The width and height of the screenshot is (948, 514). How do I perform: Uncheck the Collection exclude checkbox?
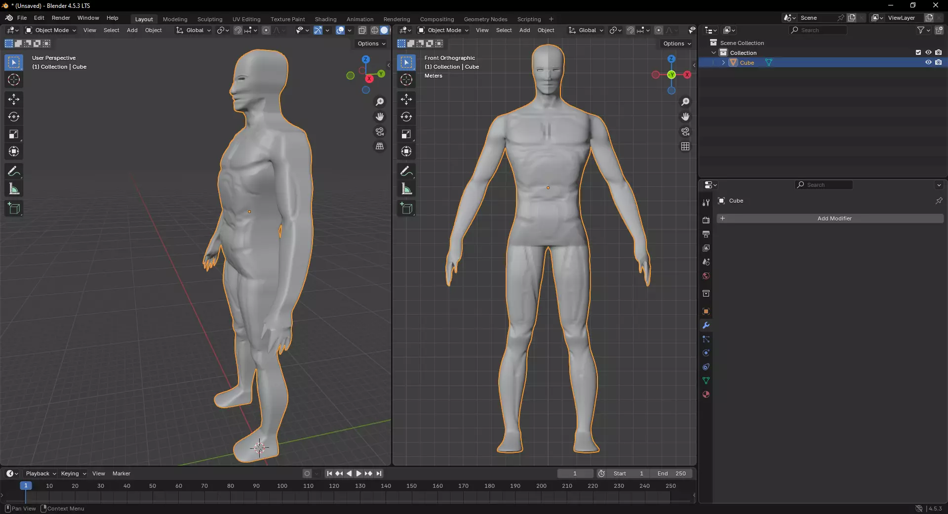click(x=918, y=52)
